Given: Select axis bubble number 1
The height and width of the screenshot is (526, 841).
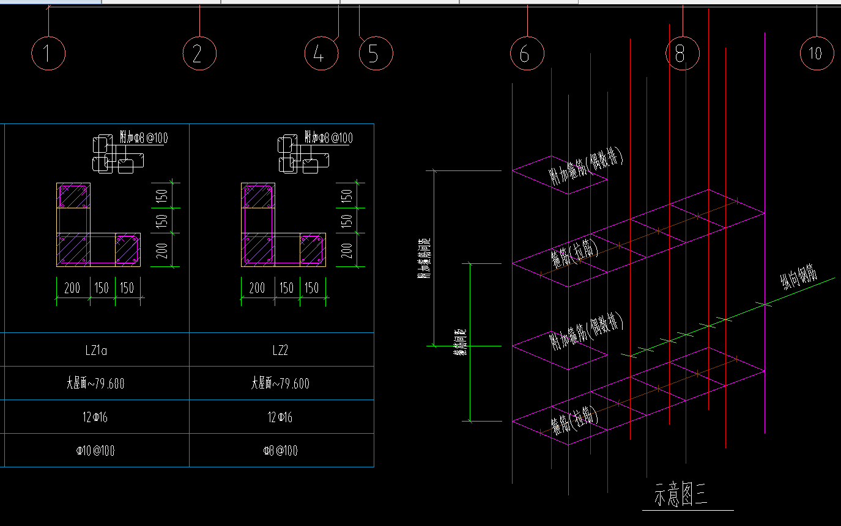Looking at the screenshot, I should coord(48,53).
